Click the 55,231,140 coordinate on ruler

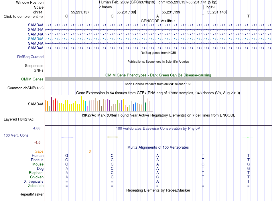[x=216, y=12]
